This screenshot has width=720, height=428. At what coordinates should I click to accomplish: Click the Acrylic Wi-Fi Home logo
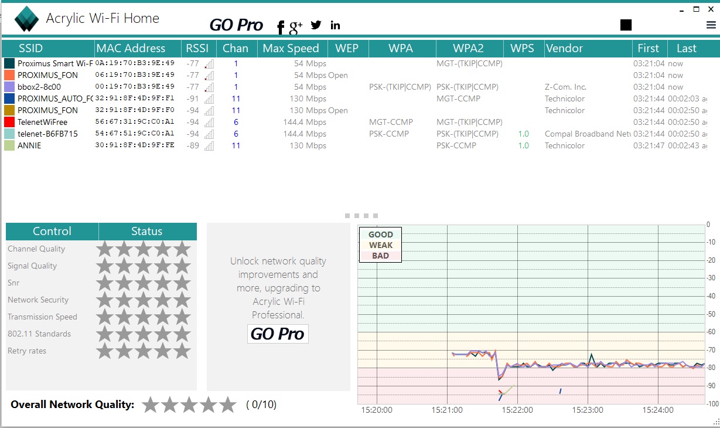click(x=26, y=19)
